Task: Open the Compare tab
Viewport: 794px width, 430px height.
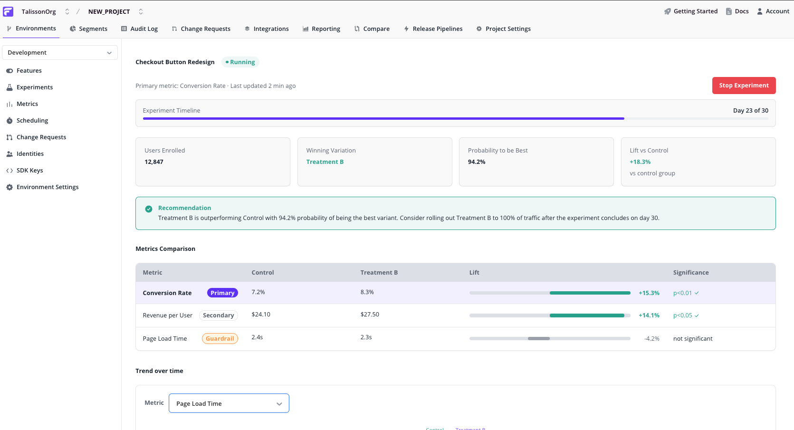Action: (372, 29)
